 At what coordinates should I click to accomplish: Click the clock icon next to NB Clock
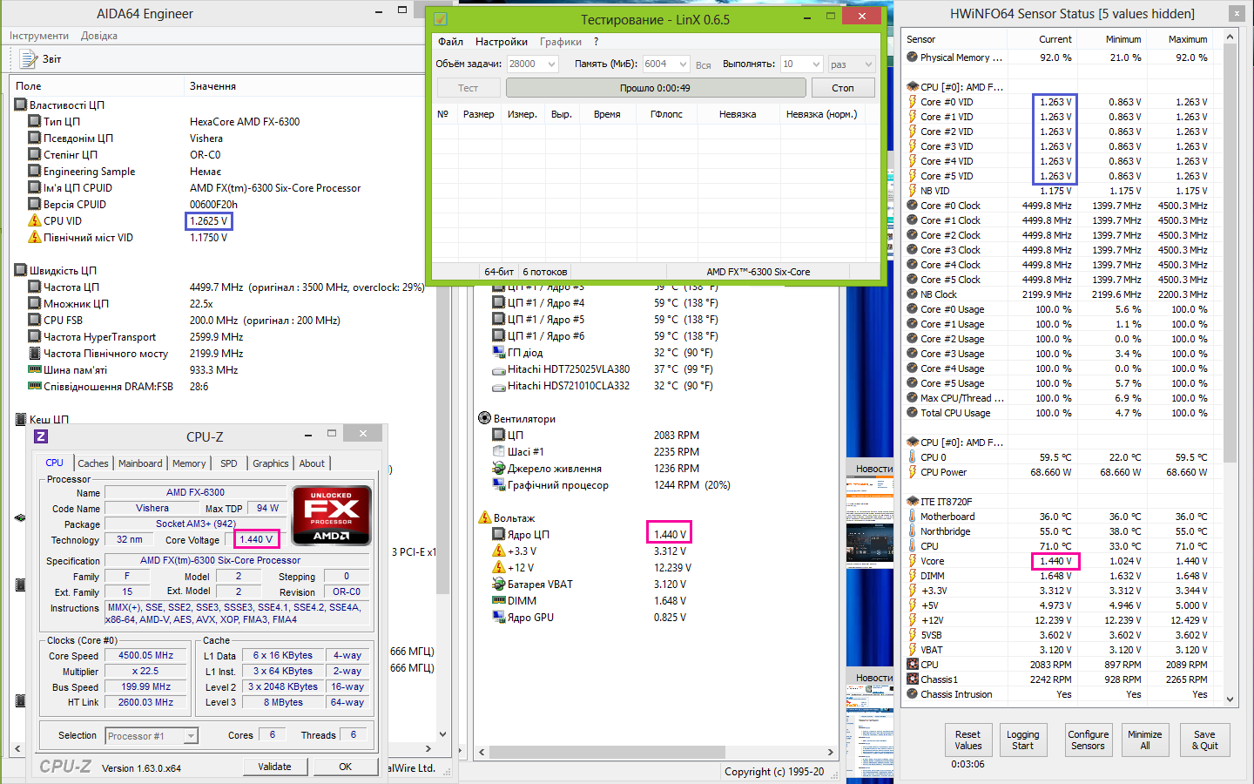tap(912, 294)
